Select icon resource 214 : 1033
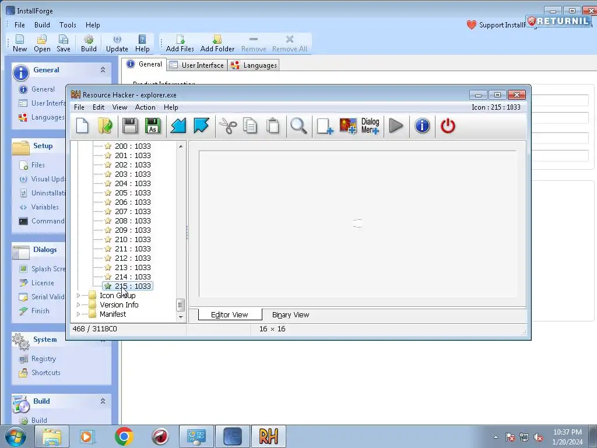 132,276
